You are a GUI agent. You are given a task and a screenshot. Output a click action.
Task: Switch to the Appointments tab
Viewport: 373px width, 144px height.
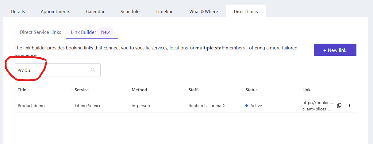point(56,12)
